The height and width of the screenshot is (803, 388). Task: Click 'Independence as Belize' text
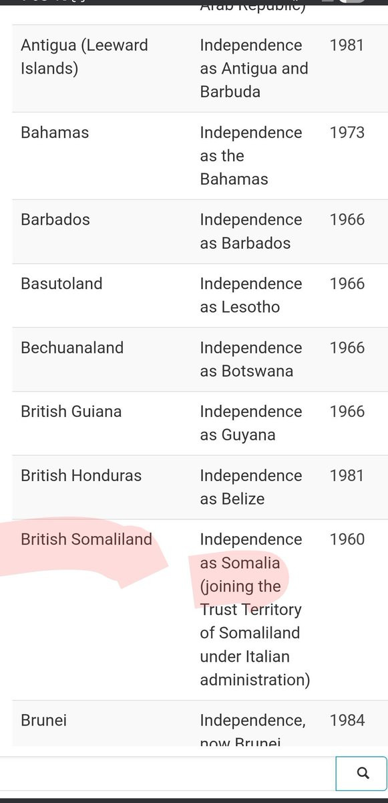pyautogui.click(x=251, y=487)
